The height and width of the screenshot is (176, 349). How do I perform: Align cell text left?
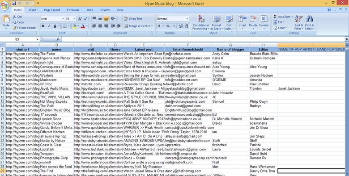(94, 26)
